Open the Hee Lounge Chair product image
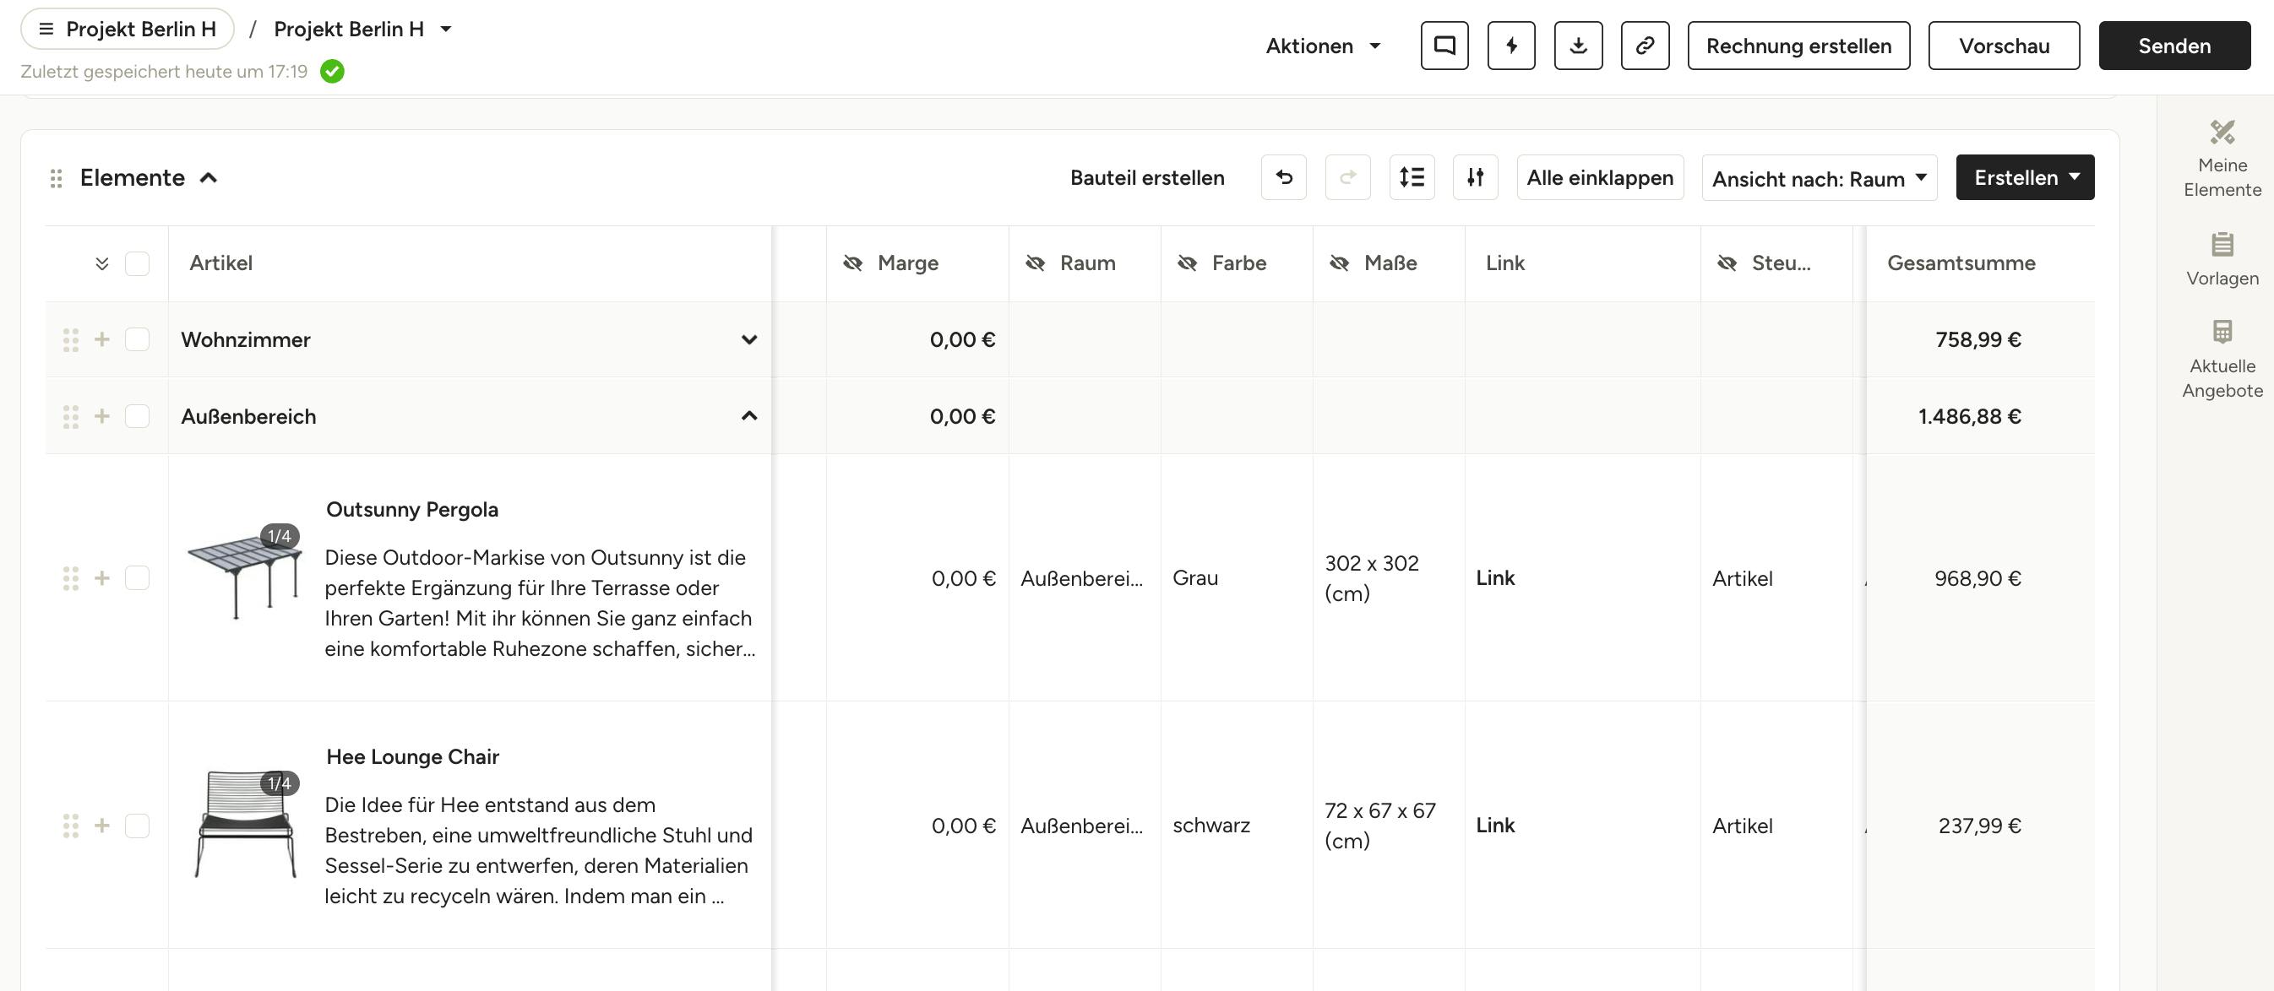This screenshot has width=2274, height=991. tap(244, 824)
